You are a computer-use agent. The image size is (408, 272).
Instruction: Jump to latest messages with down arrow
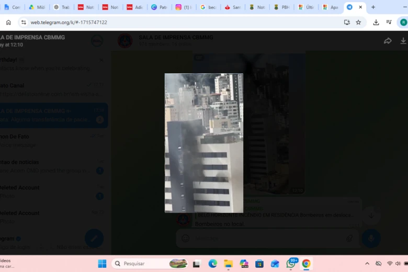(x=371, y=216)
